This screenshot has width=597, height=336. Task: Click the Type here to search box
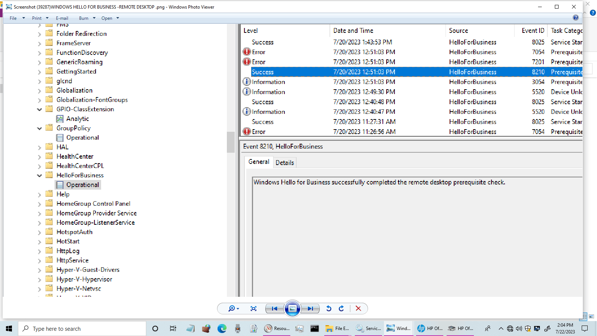82,329
